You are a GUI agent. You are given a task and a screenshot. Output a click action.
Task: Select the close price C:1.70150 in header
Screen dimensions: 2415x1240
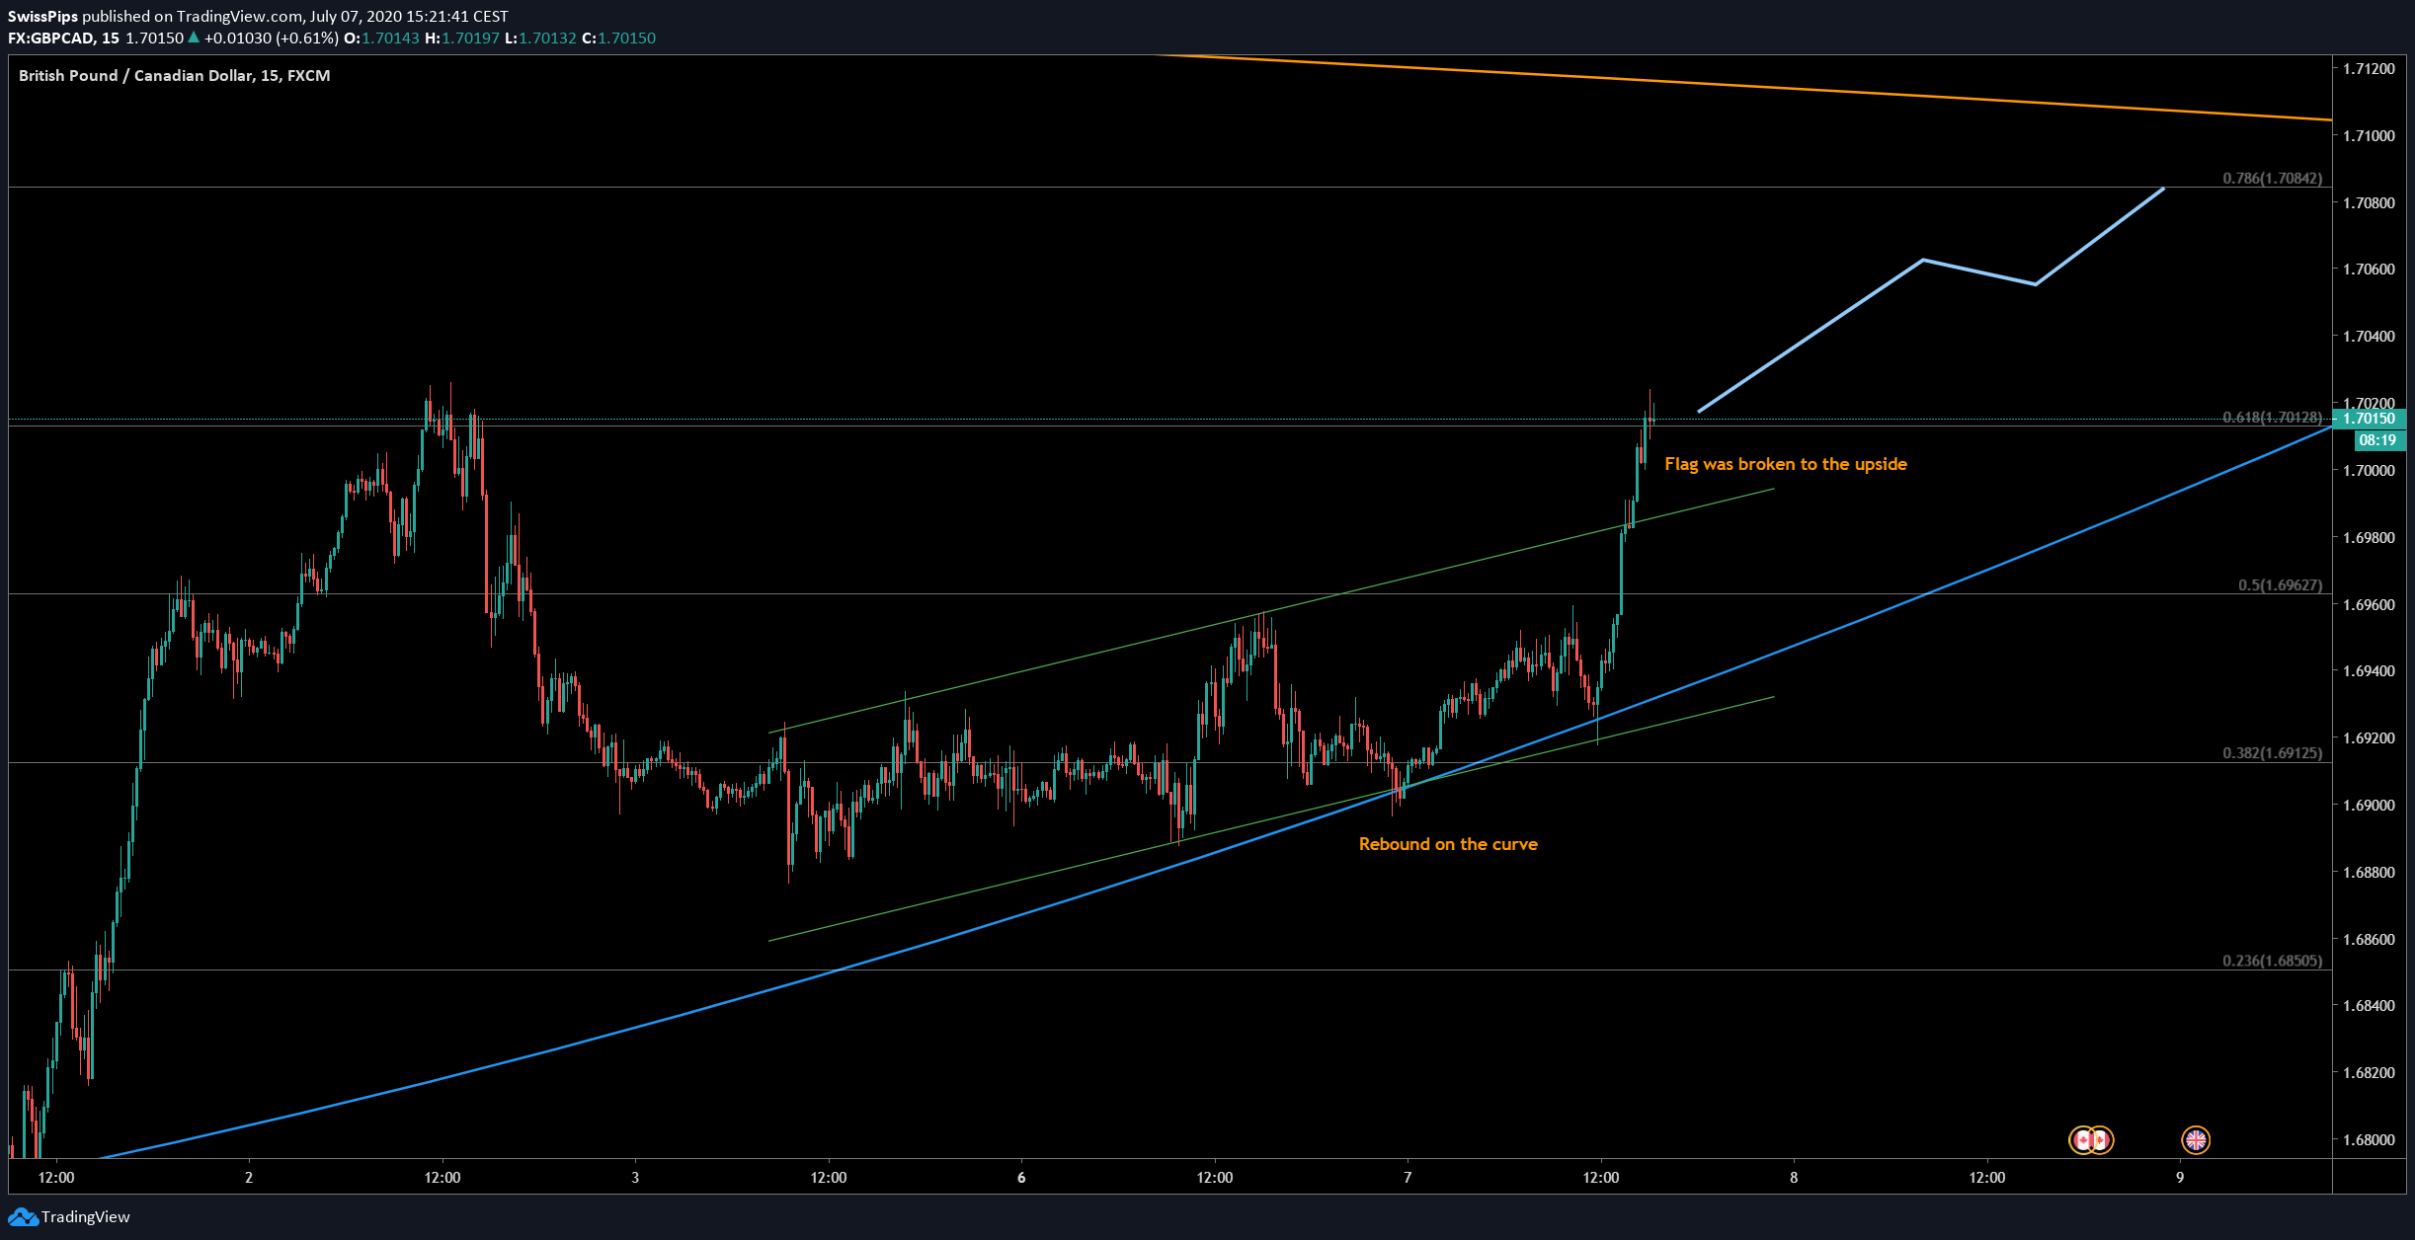(618, 38)
